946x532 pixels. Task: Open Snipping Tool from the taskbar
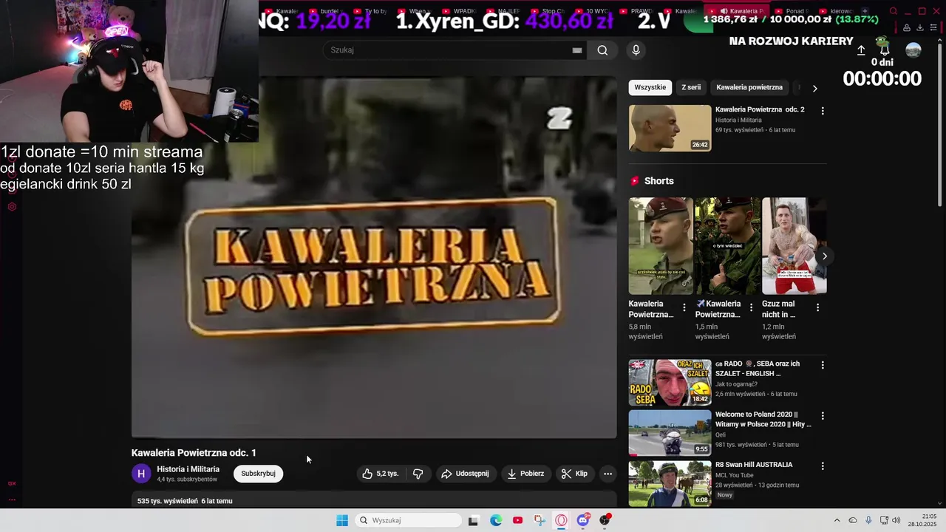tap(540, 520)
